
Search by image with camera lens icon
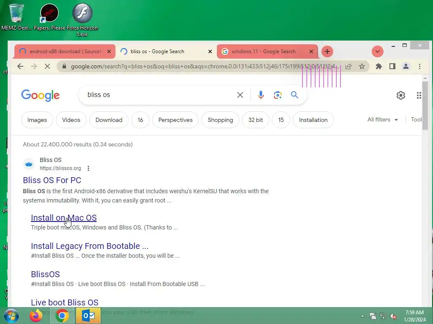(277, 95)
